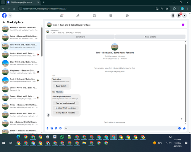
Task: Open Keekee conversation in list
Action: tap(20, 29)
